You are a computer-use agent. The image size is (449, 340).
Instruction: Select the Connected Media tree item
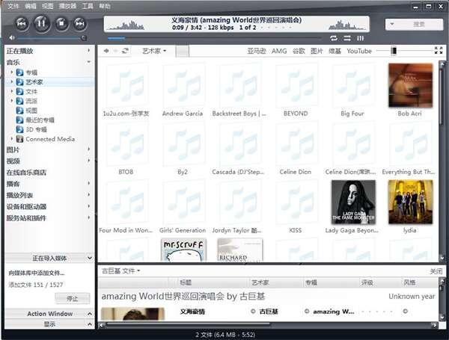tap(49, 139)
